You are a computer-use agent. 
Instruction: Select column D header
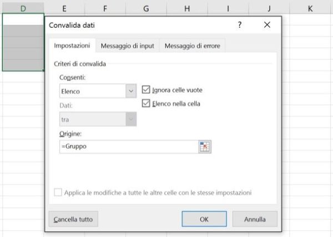23,8
